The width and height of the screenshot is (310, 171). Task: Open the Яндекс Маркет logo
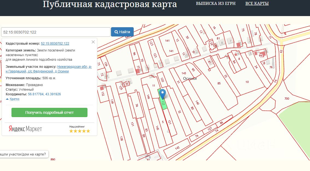[x=25, y=129]
